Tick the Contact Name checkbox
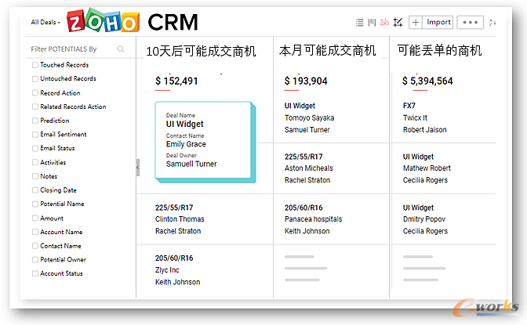This screenshot has width=527, height=325. pyautogui.click(x=35, y=246)
